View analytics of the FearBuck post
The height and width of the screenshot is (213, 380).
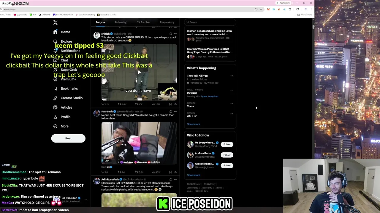click(156, 172)
